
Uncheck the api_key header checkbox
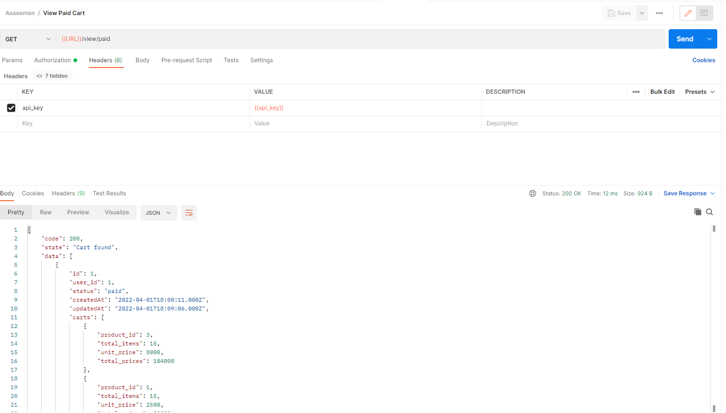[x=11, y=108]
